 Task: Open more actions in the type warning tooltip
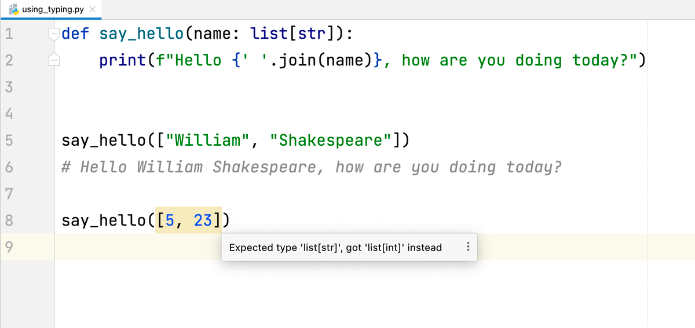[x=467, y=248]
